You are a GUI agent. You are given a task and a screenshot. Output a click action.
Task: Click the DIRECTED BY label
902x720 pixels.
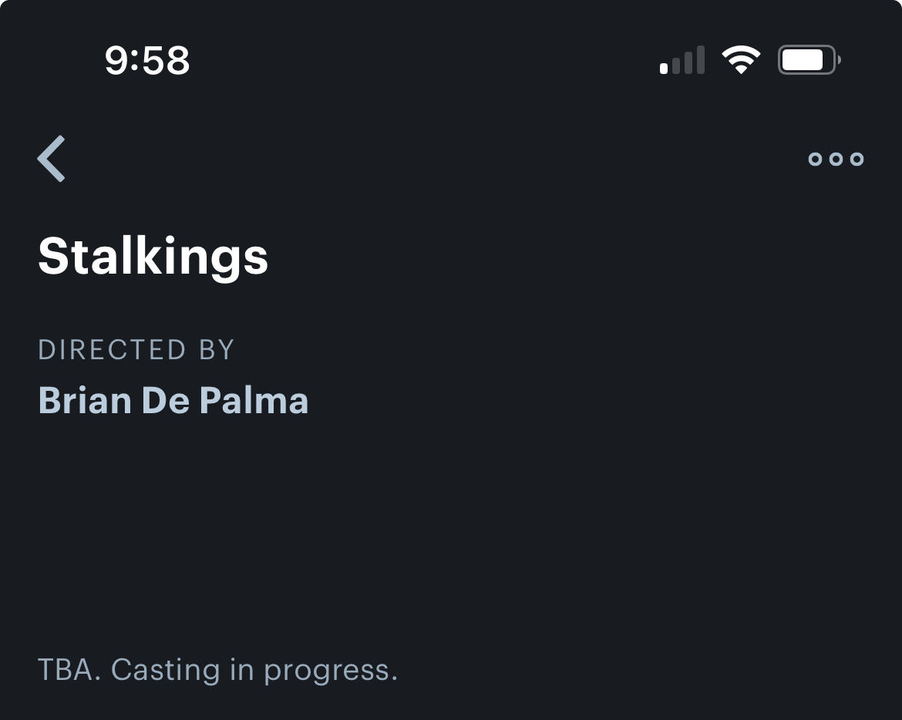136,350
